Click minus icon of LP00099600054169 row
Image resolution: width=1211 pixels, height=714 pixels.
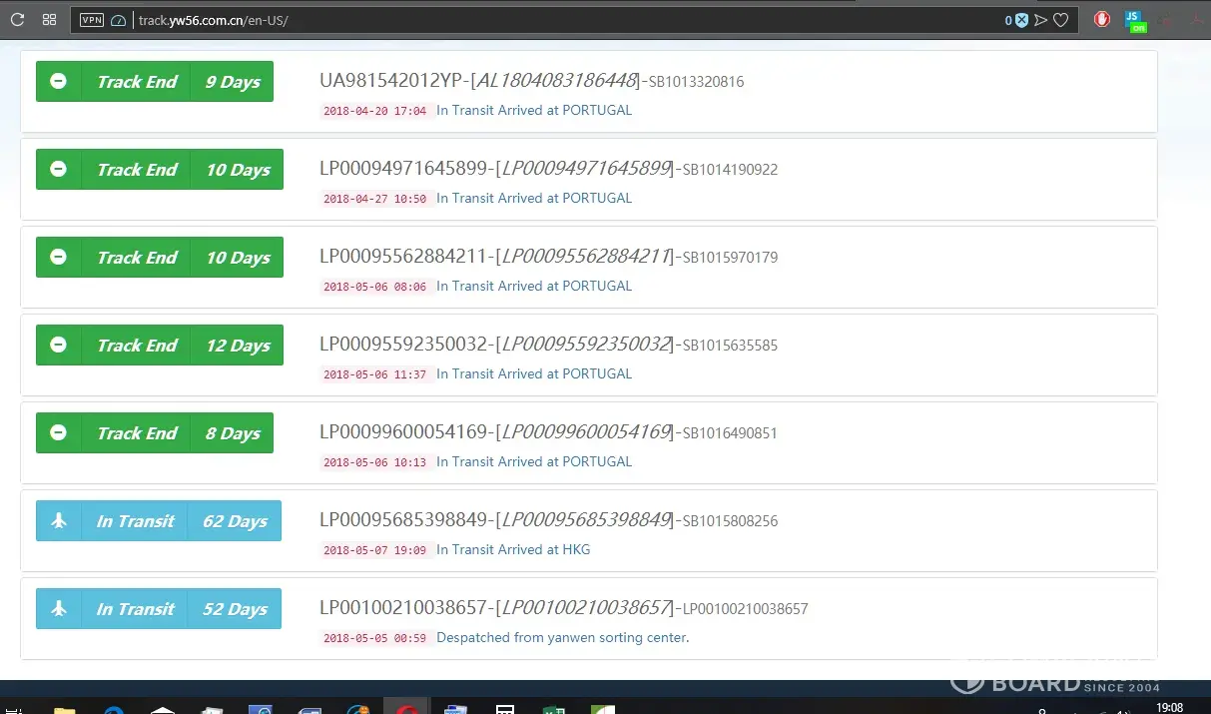59,433
